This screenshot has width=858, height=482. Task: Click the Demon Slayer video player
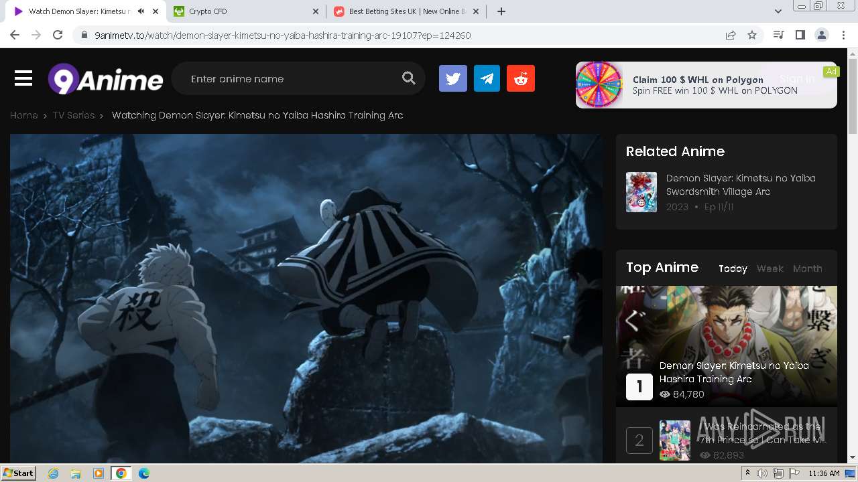click(306, 299)
